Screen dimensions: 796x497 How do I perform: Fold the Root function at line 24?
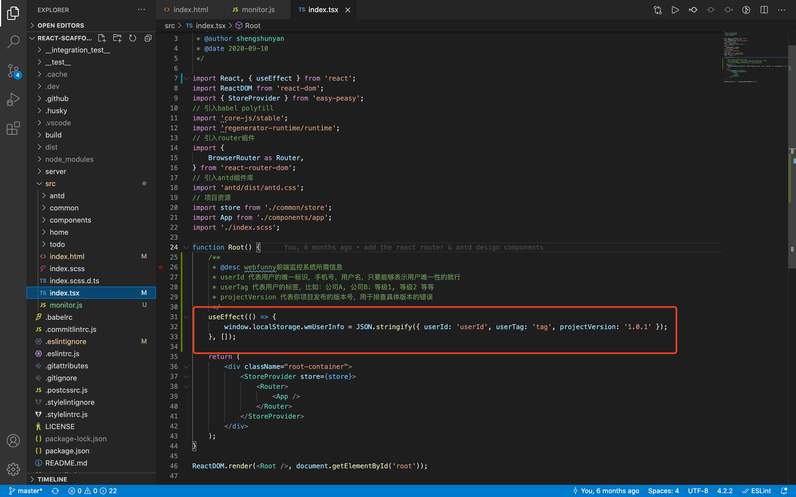[186, 247]
